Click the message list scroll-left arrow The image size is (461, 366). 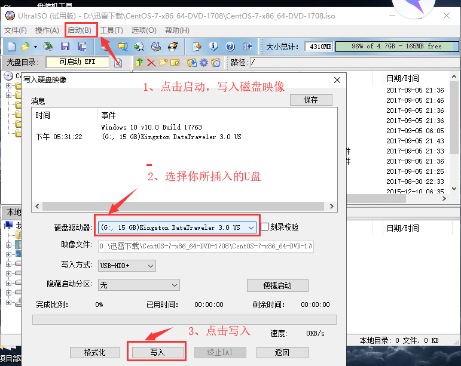(x=37, y=206)
